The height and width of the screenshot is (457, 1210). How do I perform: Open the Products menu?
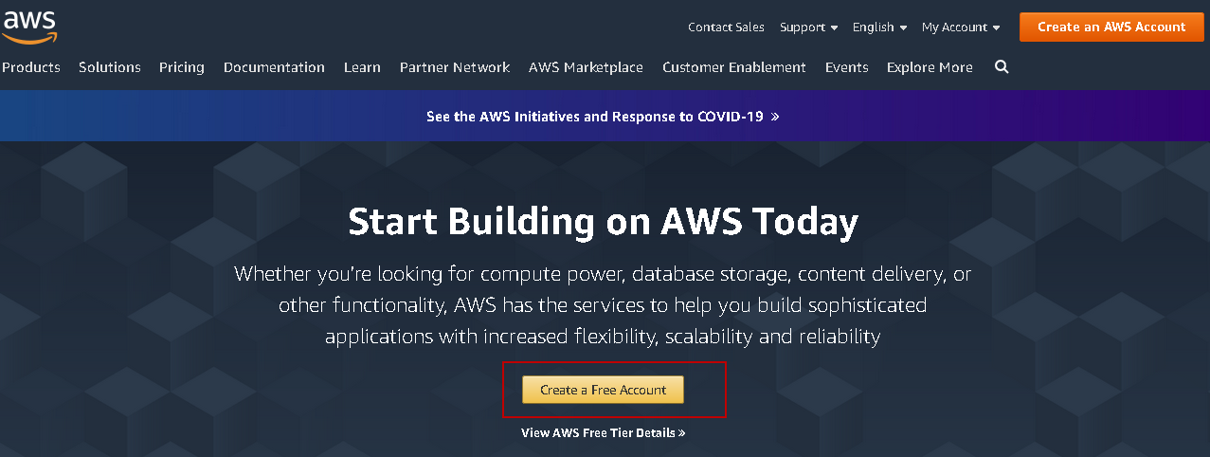click(x=31, y=67)
